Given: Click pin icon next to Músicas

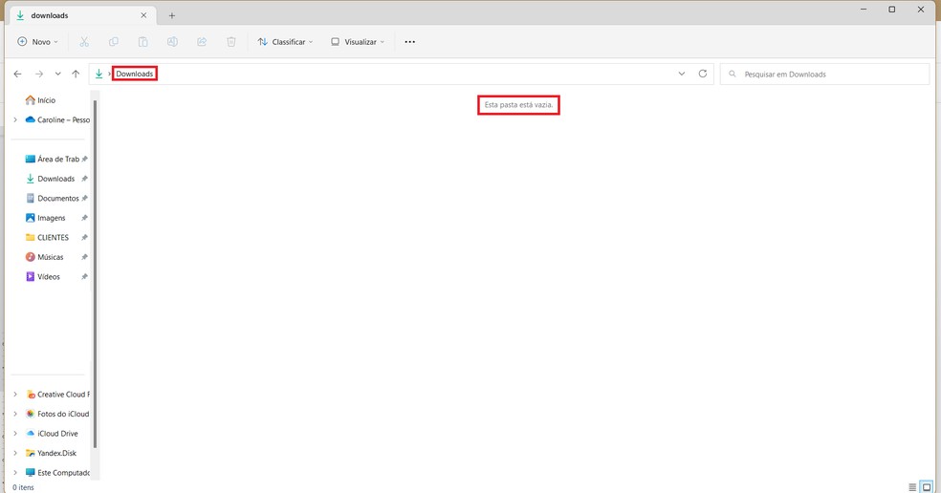Looking at the screenshot, I should tap(84, 257).
